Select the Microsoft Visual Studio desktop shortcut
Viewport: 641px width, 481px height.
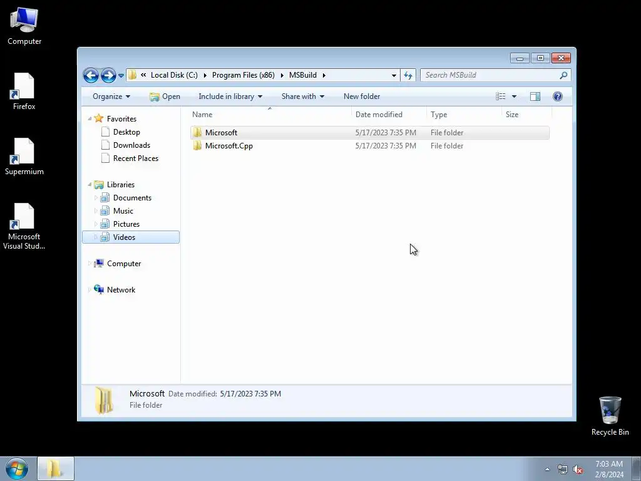pos(24,227)
